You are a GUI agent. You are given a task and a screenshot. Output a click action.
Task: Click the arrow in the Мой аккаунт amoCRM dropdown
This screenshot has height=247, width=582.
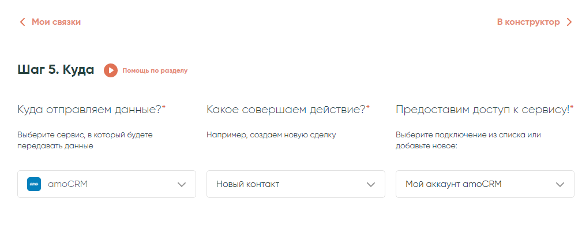coord(560,185)
